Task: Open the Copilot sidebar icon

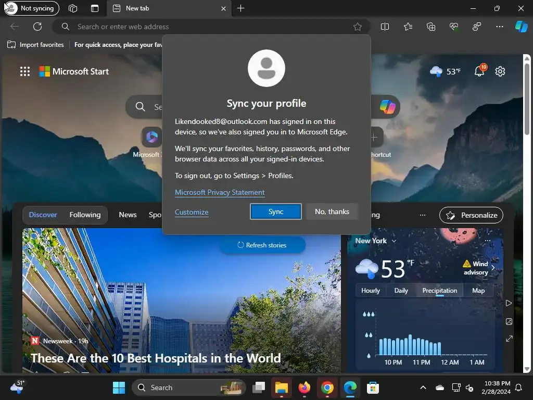Action: tap(521, 27)
